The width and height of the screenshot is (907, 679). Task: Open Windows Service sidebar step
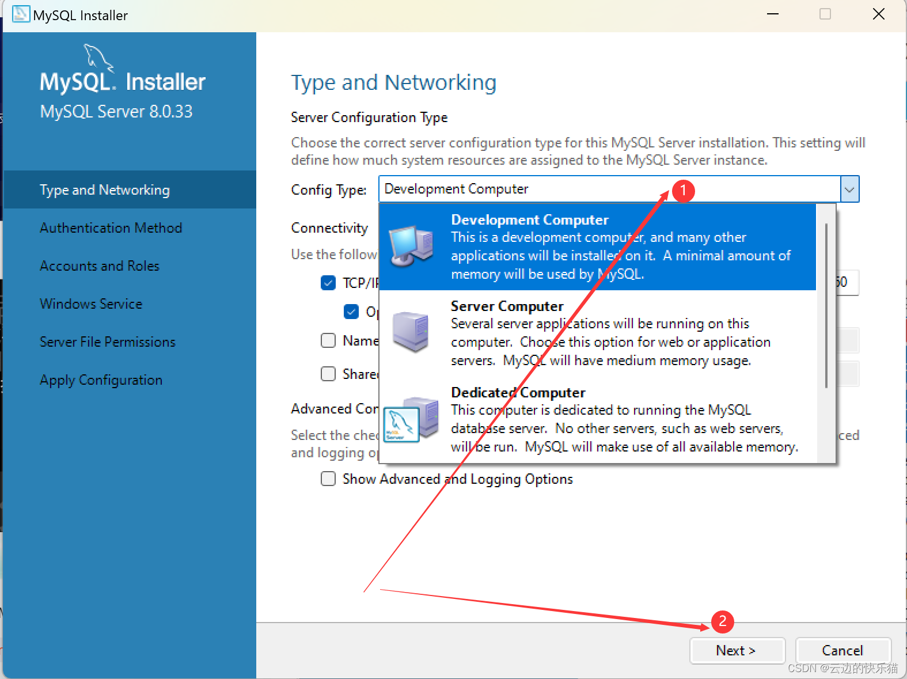[x=130, y=304]
